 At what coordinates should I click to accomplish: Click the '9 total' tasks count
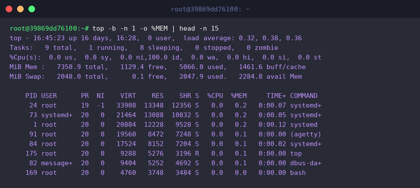pos(60,48)
